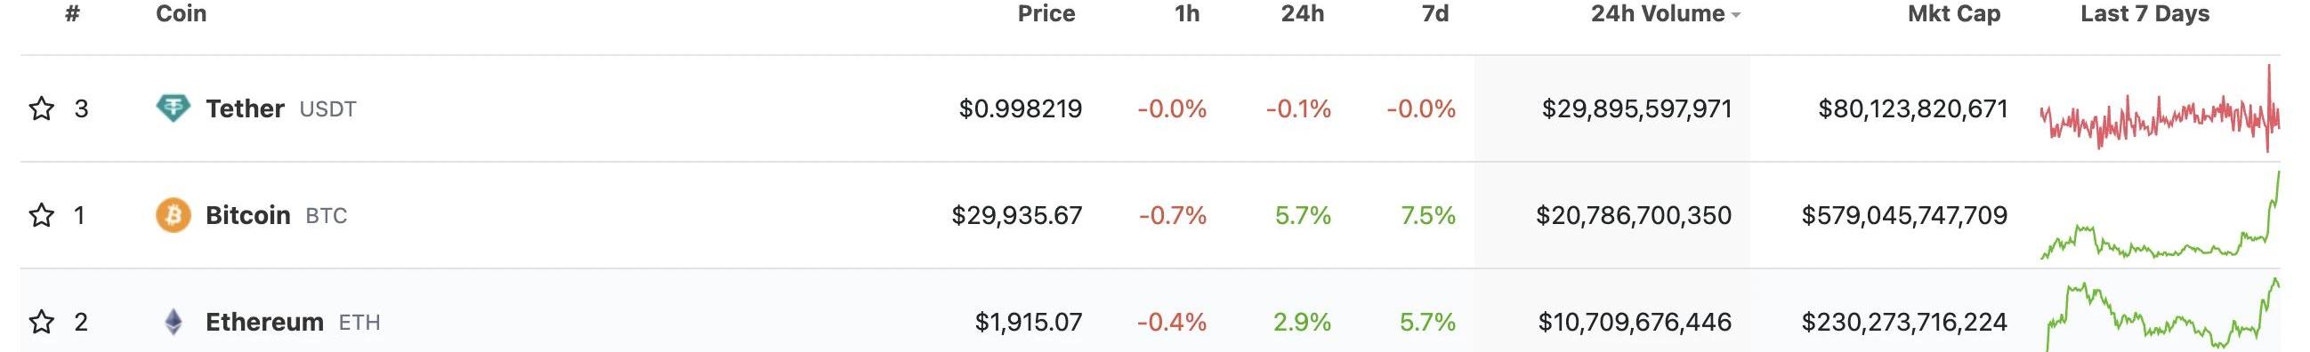Image resolution: width=2310 pixels, height=352 pixels.
Task: Sort by the # rank column header
Action: 73,13
